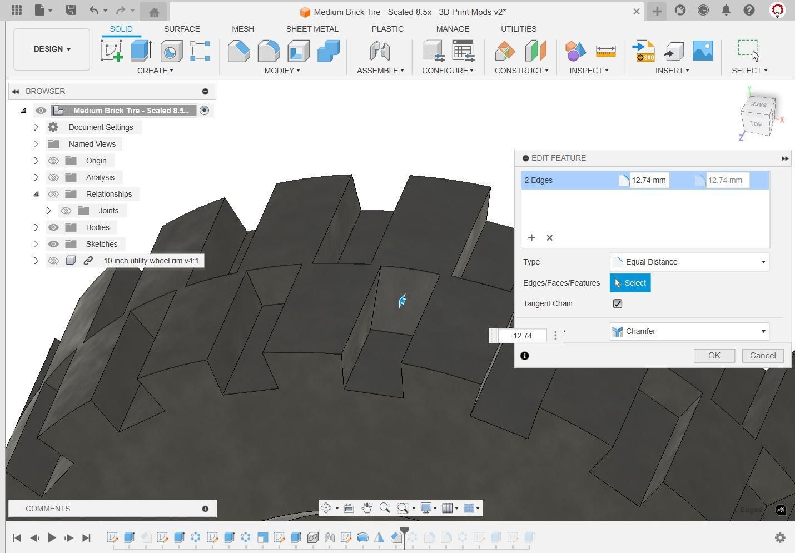Toggle visibility of Joints folder
The image size is (795, 553).
[66, 211]
